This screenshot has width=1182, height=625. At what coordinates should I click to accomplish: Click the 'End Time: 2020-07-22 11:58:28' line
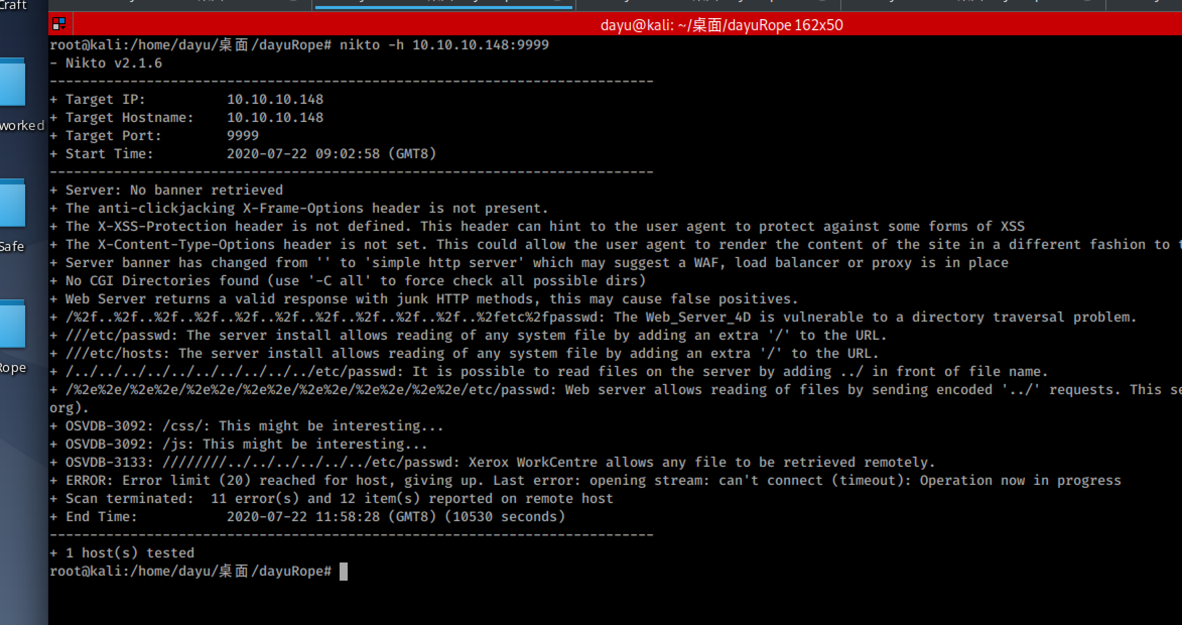click(307, 517)
